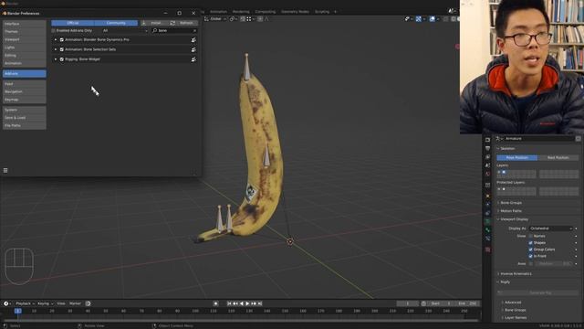This screenshot has height=329, width=584.
Task: Click the community icon on Bone Selection Sets row
Action: pyautogui.click(x=193, y=49)
